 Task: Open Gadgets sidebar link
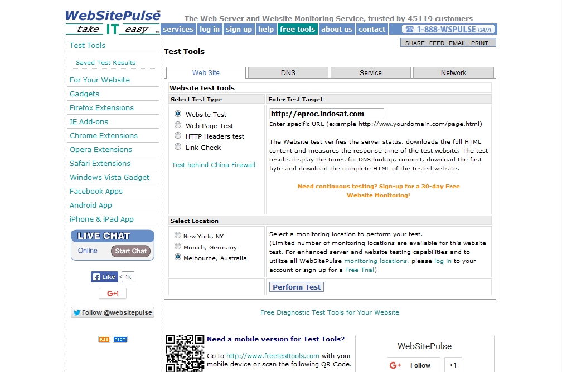coord(84,94)
